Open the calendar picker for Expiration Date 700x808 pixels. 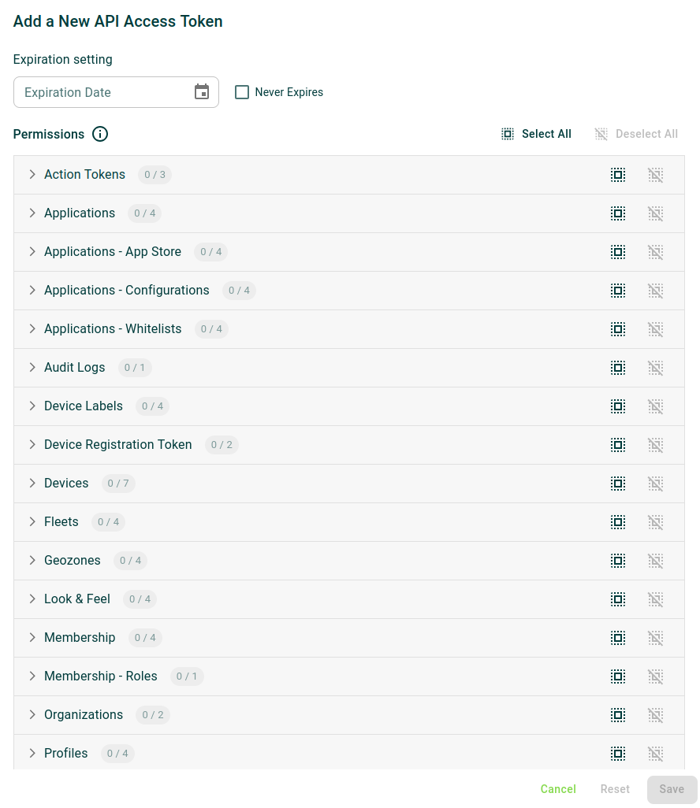(x=202, y=91)
